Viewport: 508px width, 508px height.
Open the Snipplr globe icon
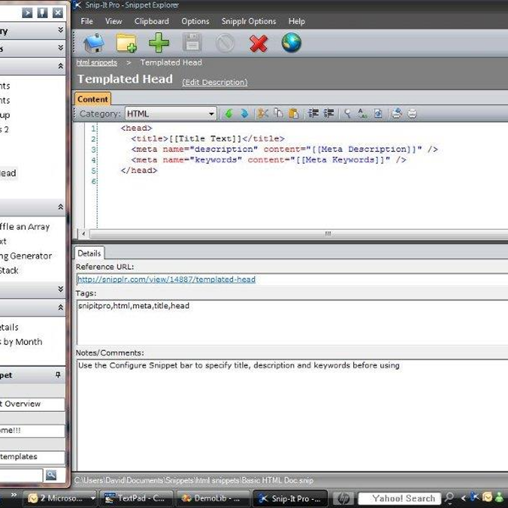click(x=291, y=43)
